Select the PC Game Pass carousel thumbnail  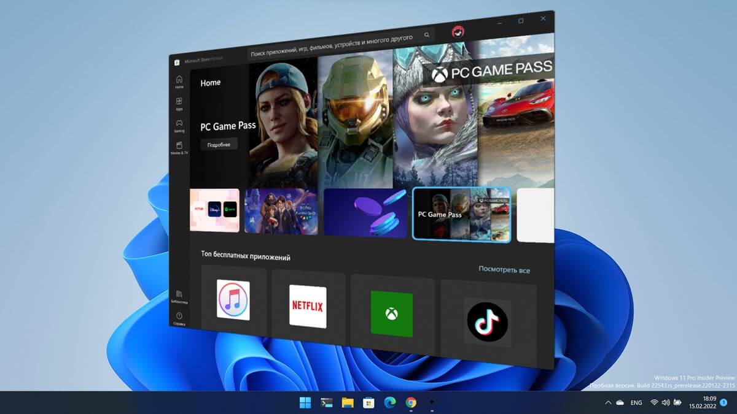point(461,214)
